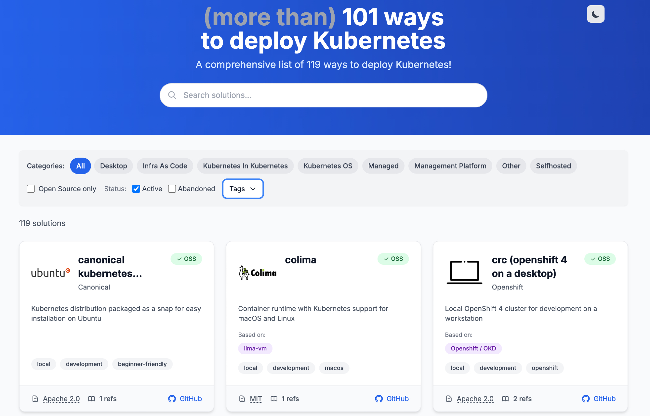Viewport: 650px width, 416px height.
Task: Check the Abandoned status checkbox
Action: 172,189
